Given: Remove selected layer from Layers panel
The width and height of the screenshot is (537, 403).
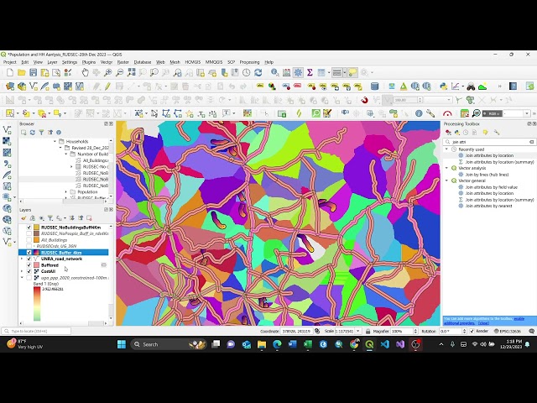Looking at the screenshot, I should (89, 218).
